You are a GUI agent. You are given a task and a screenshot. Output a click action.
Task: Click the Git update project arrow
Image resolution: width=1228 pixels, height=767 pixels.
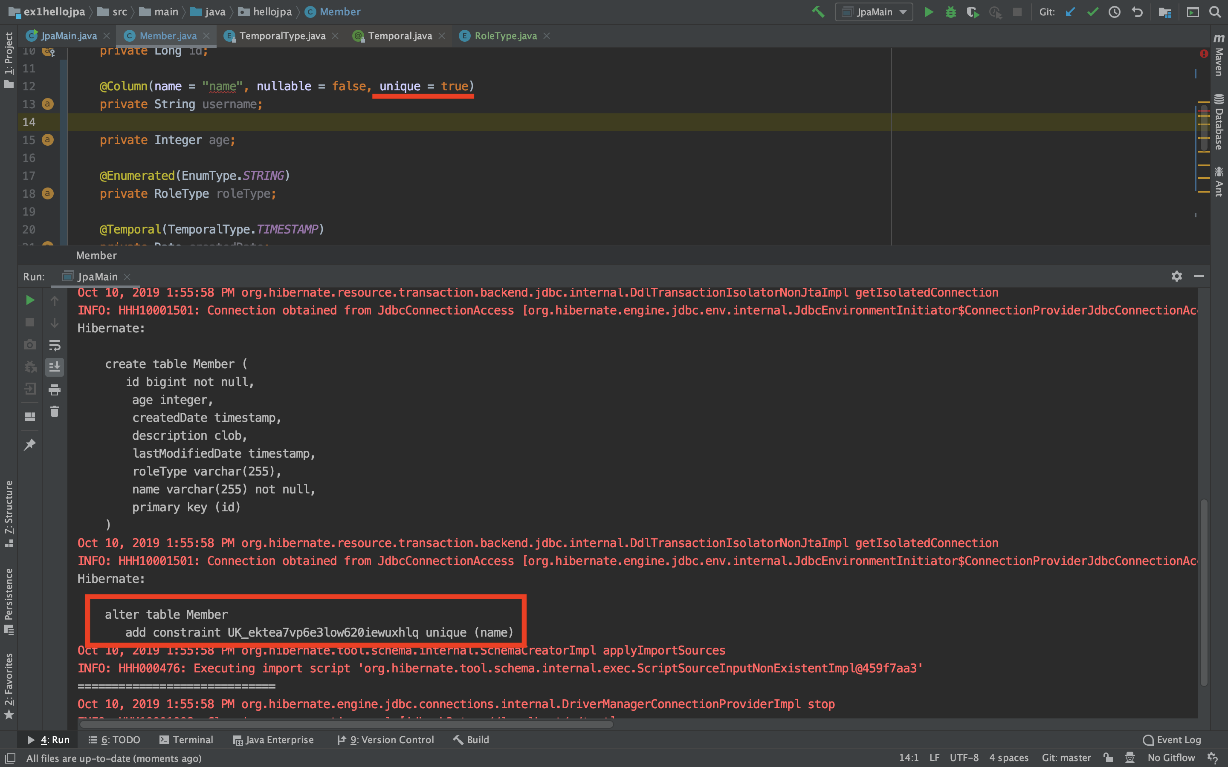pyautogui.click(x=1070, y=12)
